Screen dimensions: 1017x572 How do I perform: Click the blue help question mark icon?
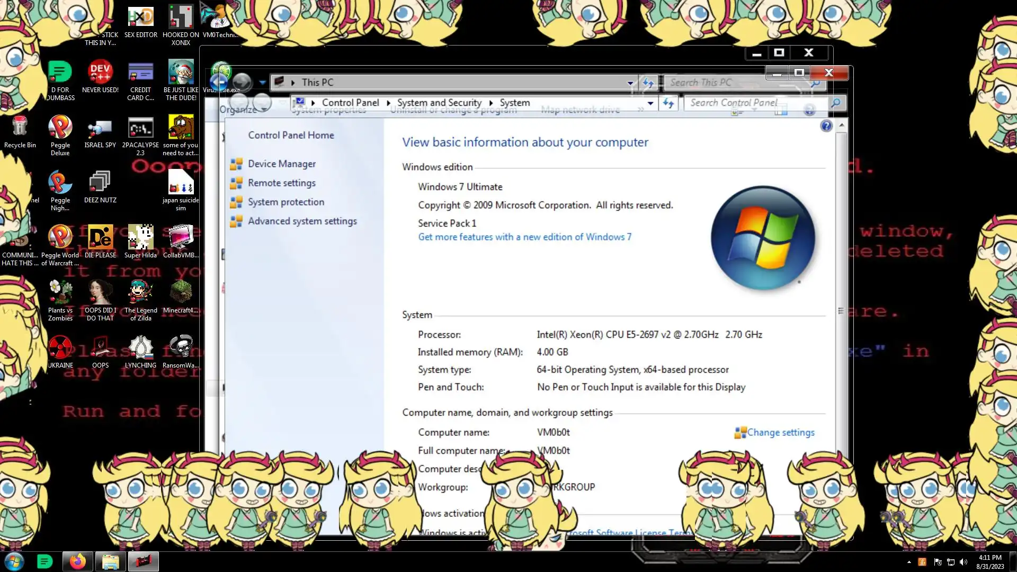pyautogui.click(x=826, y=126)
